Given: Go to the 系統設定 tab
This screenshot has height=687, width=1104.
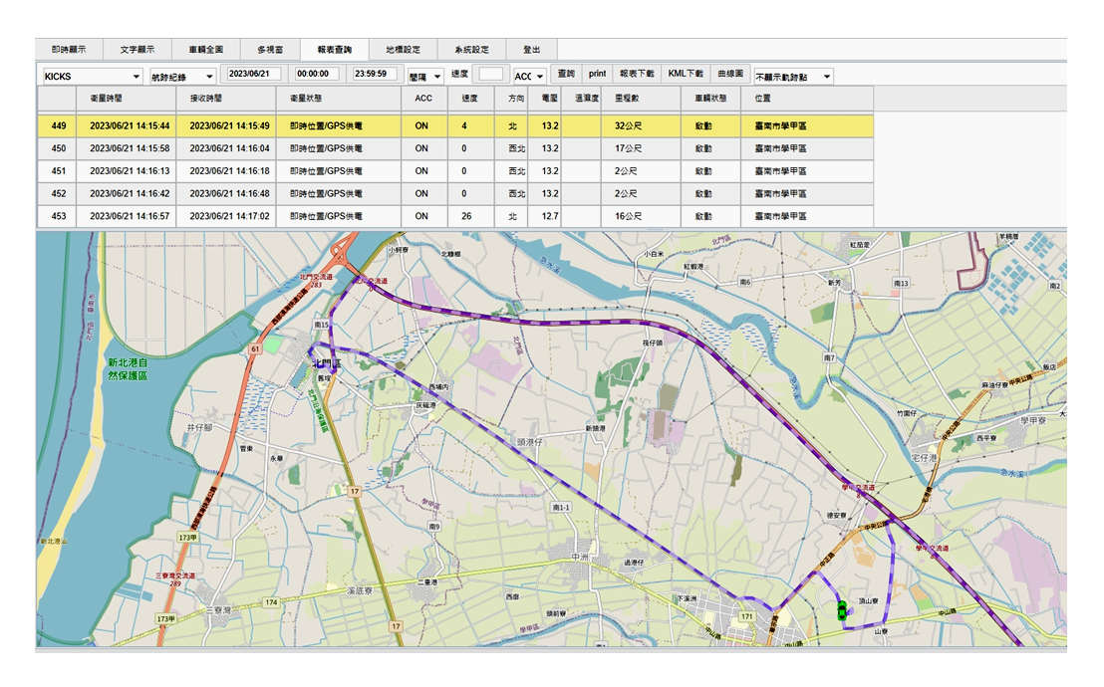Looking at the screenshot, I should pos(471,49).
